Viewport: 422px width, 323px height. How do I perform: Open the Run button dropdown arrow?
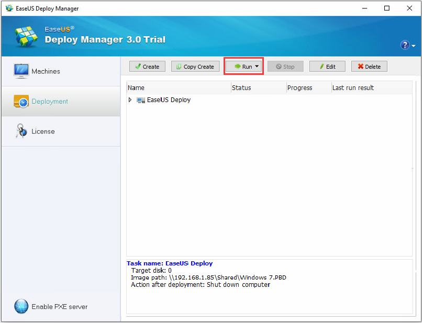257,66
